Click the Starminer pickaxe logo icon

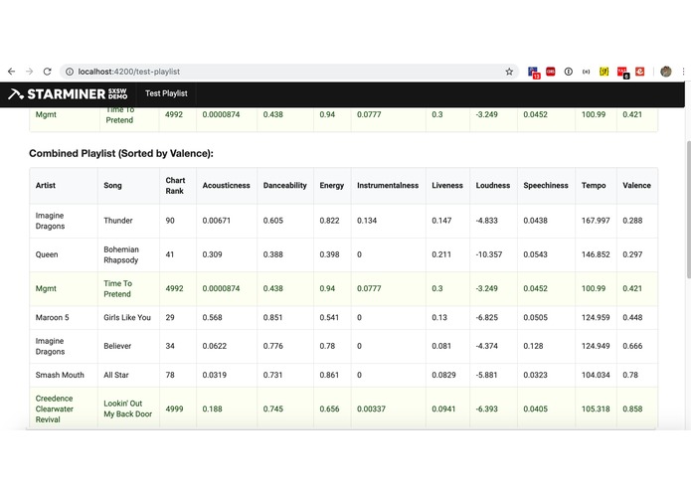click(16, 93)
